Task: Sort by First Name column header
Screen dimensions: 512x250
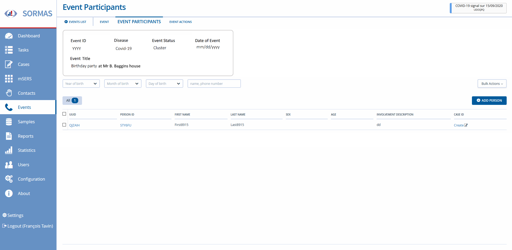Action: (182, 114)
